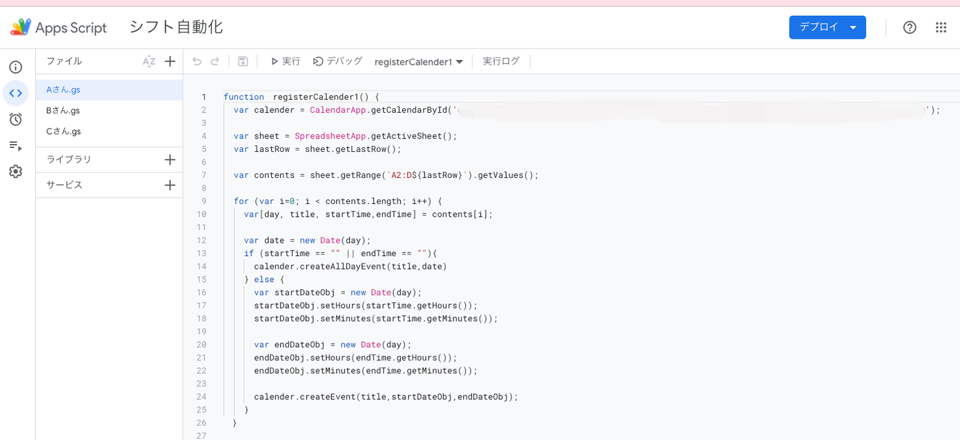960x440 pixels.
Task: Click the getCalendarById code line
Action: (x=587, y=110)
